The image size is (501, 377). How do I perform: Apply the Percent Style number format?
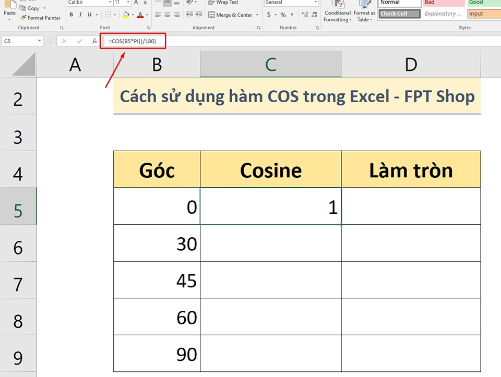click(282, 15)
